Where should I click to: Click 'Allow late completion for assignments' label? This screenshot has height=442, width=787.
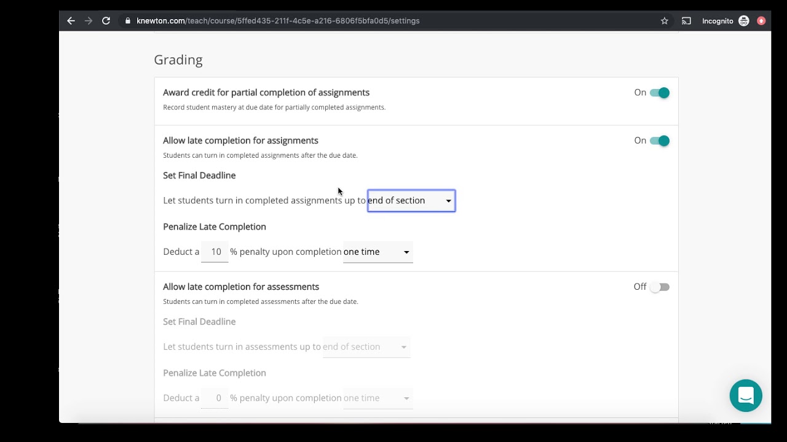[x=240, y=141]
